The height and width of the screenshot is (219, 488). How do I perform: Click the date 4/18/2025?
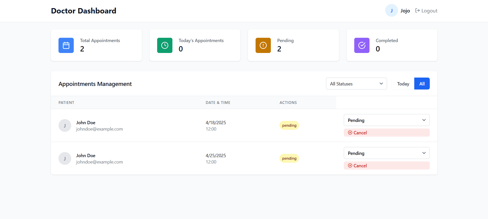[x=216, y=123]
